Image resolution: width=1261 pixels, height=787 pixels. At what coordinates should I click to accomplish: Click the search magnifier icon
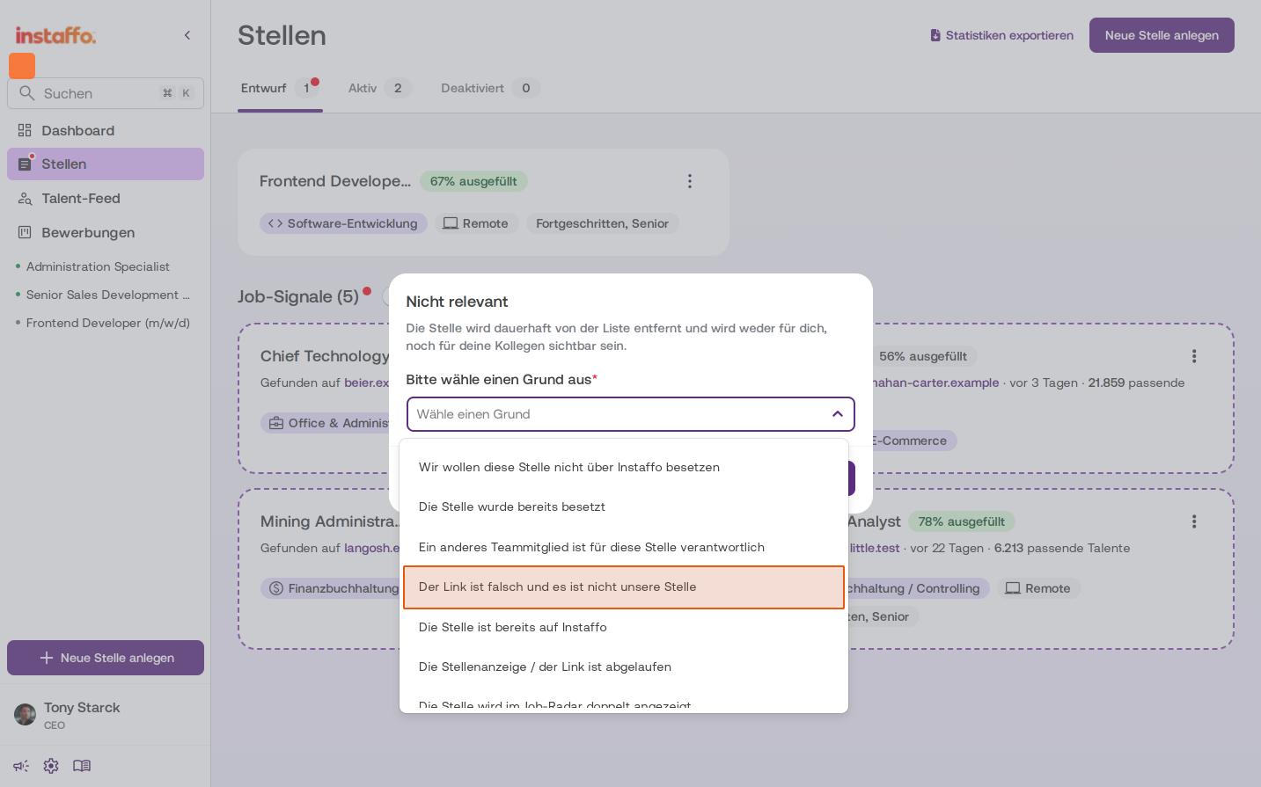(26, 93)
